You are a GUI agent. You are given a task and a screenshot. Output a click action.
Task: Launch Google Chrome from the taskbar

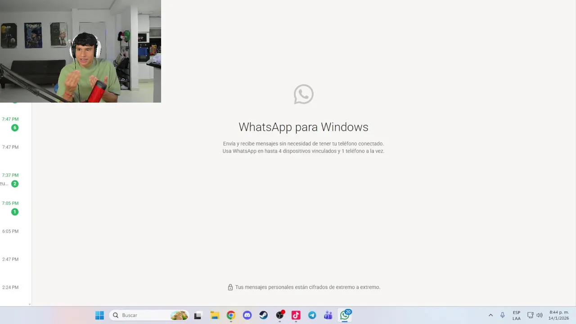pyautogui.click(x=231, y=315)
